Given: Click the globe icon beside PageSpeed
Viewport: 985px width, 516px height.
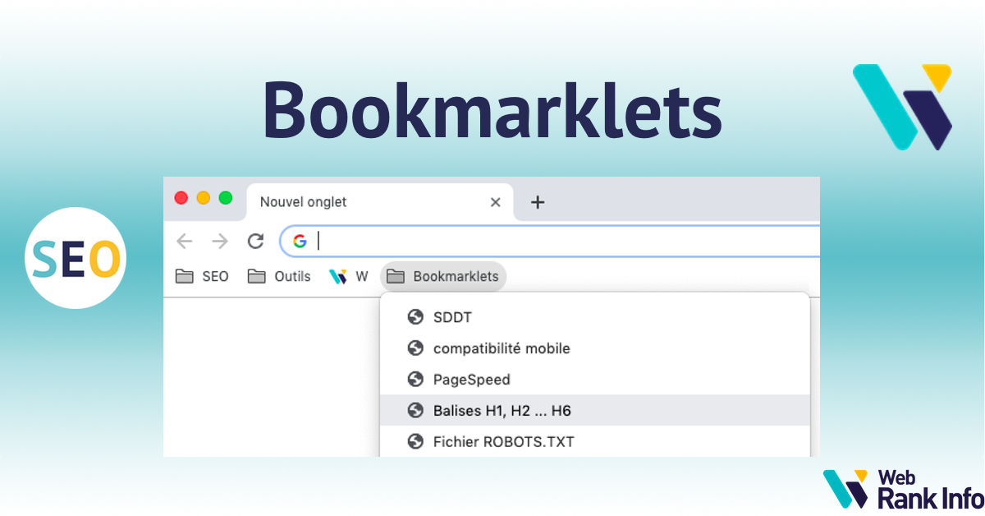Looking at the screenshot, I should click(415, 379).
